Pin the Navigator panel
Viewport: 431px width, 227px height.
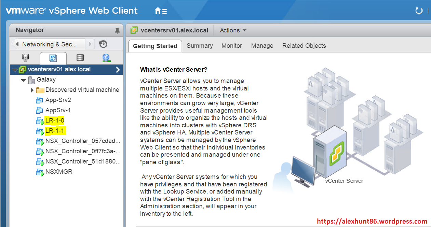117,31
